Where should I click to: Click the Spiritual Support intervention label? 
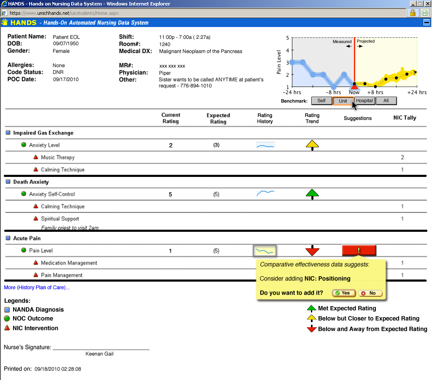click(x=60, y=219)
